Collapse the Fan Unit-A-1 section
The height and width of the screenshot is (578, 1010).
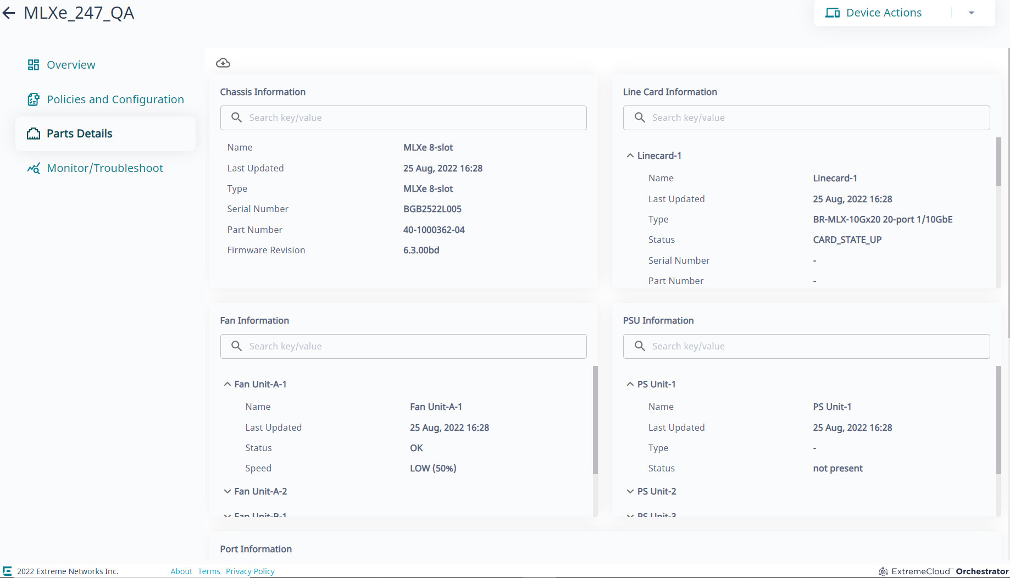(x=227, y=384)
